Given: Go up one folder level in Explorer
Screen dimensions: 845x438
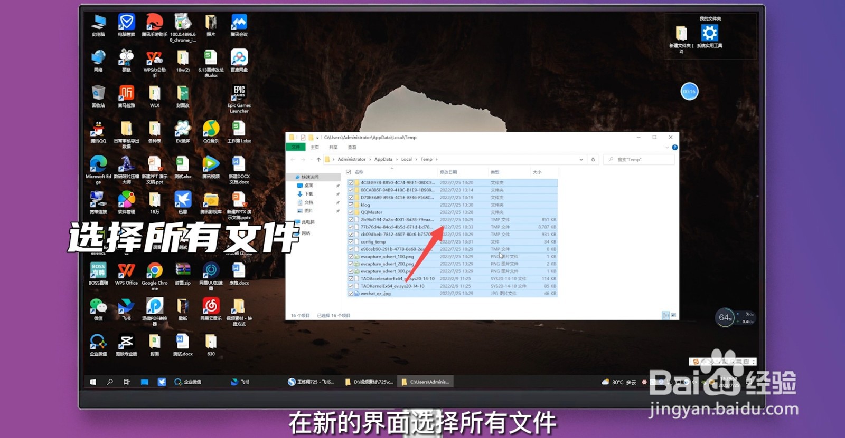Looking at the screenshot, I should tap(318, 159).
